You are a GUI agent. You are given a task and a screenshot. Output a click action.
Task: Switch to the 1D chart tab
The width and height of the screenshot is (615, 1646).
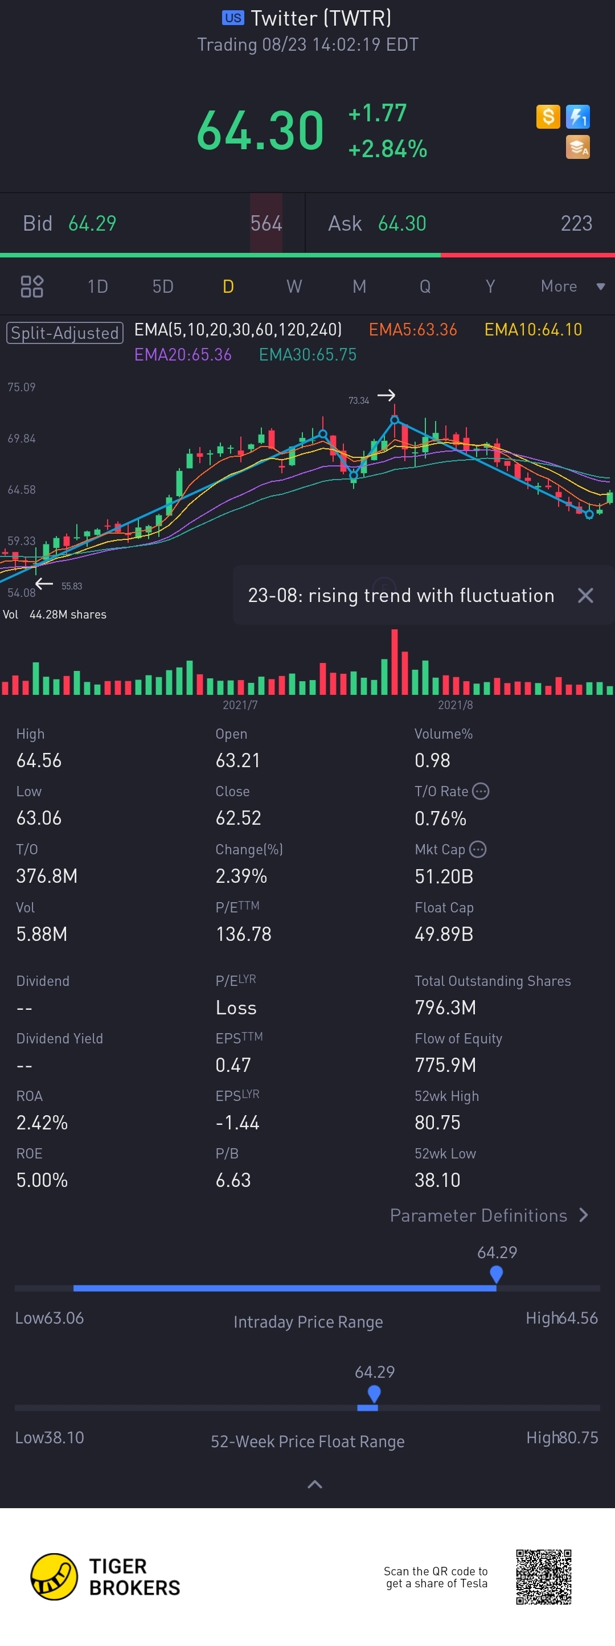pyautogui.click(x=98, y=286)
